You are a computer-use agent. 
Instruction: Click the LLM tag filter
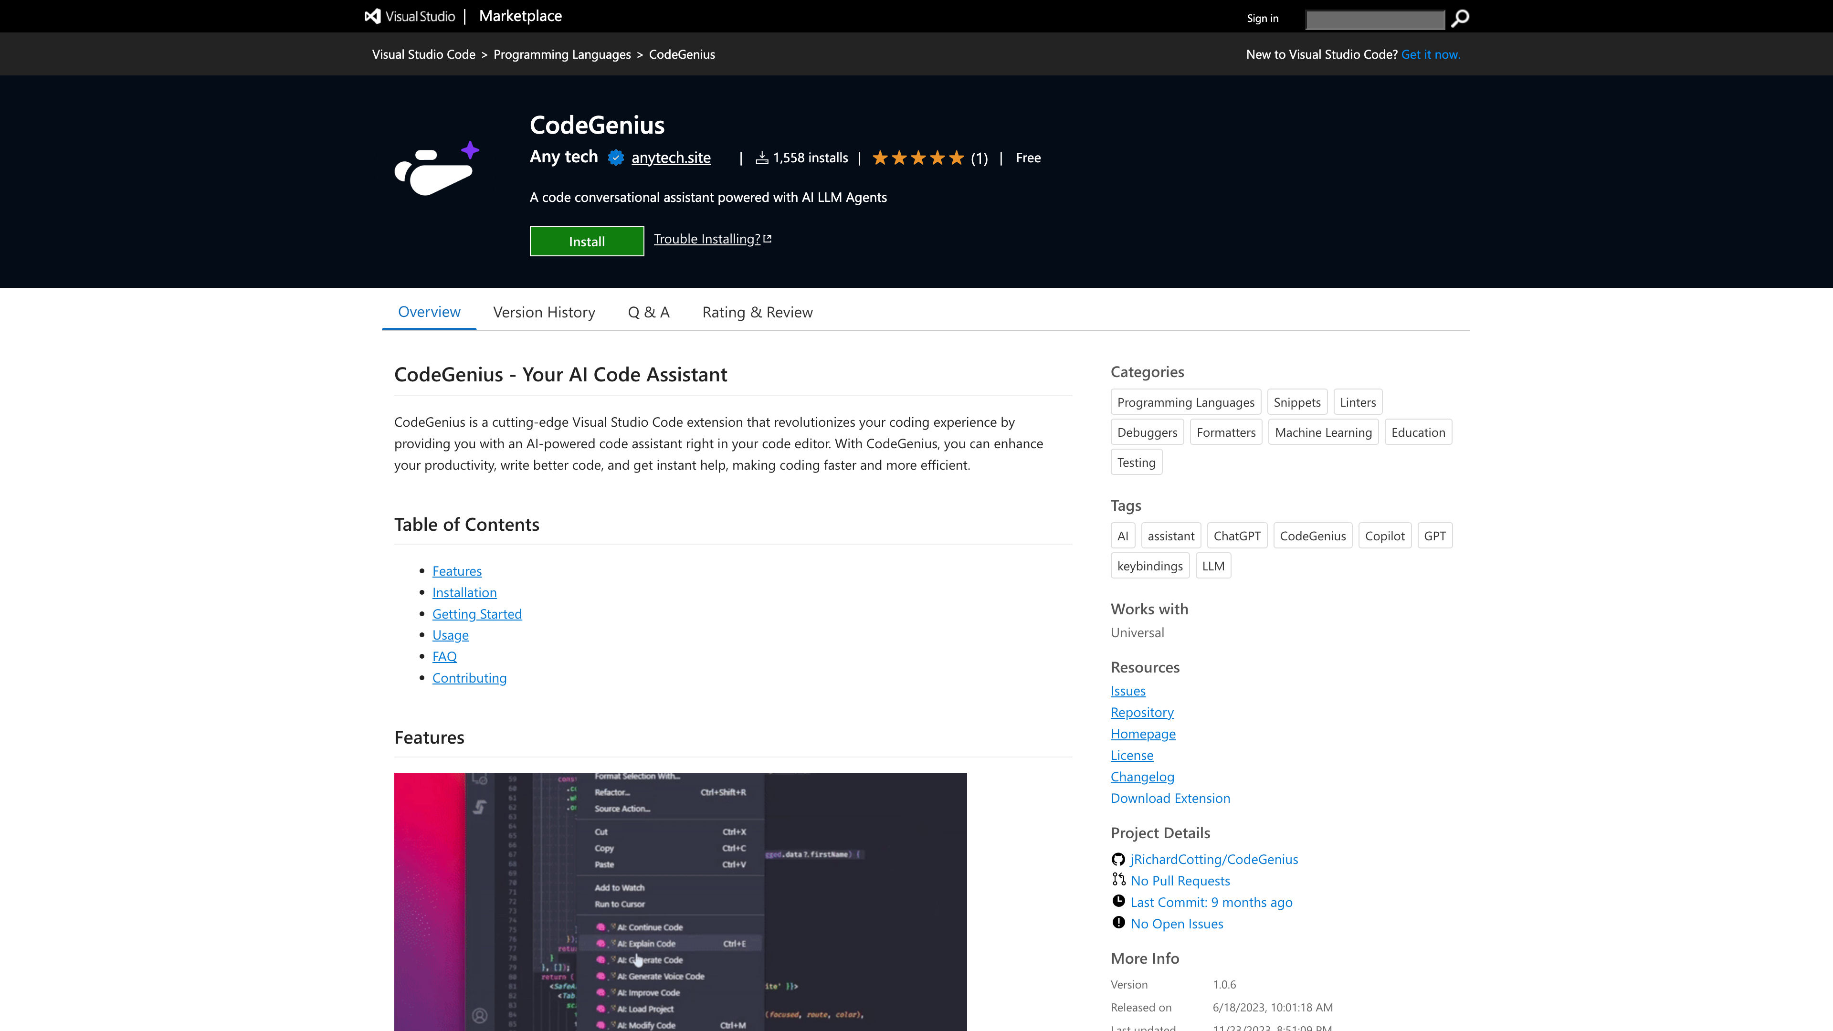point(1213,565)
